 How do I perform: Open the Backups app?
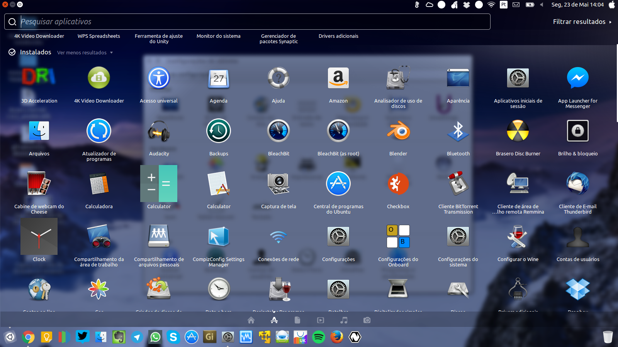pyautogui.click(x=219, y=131)
